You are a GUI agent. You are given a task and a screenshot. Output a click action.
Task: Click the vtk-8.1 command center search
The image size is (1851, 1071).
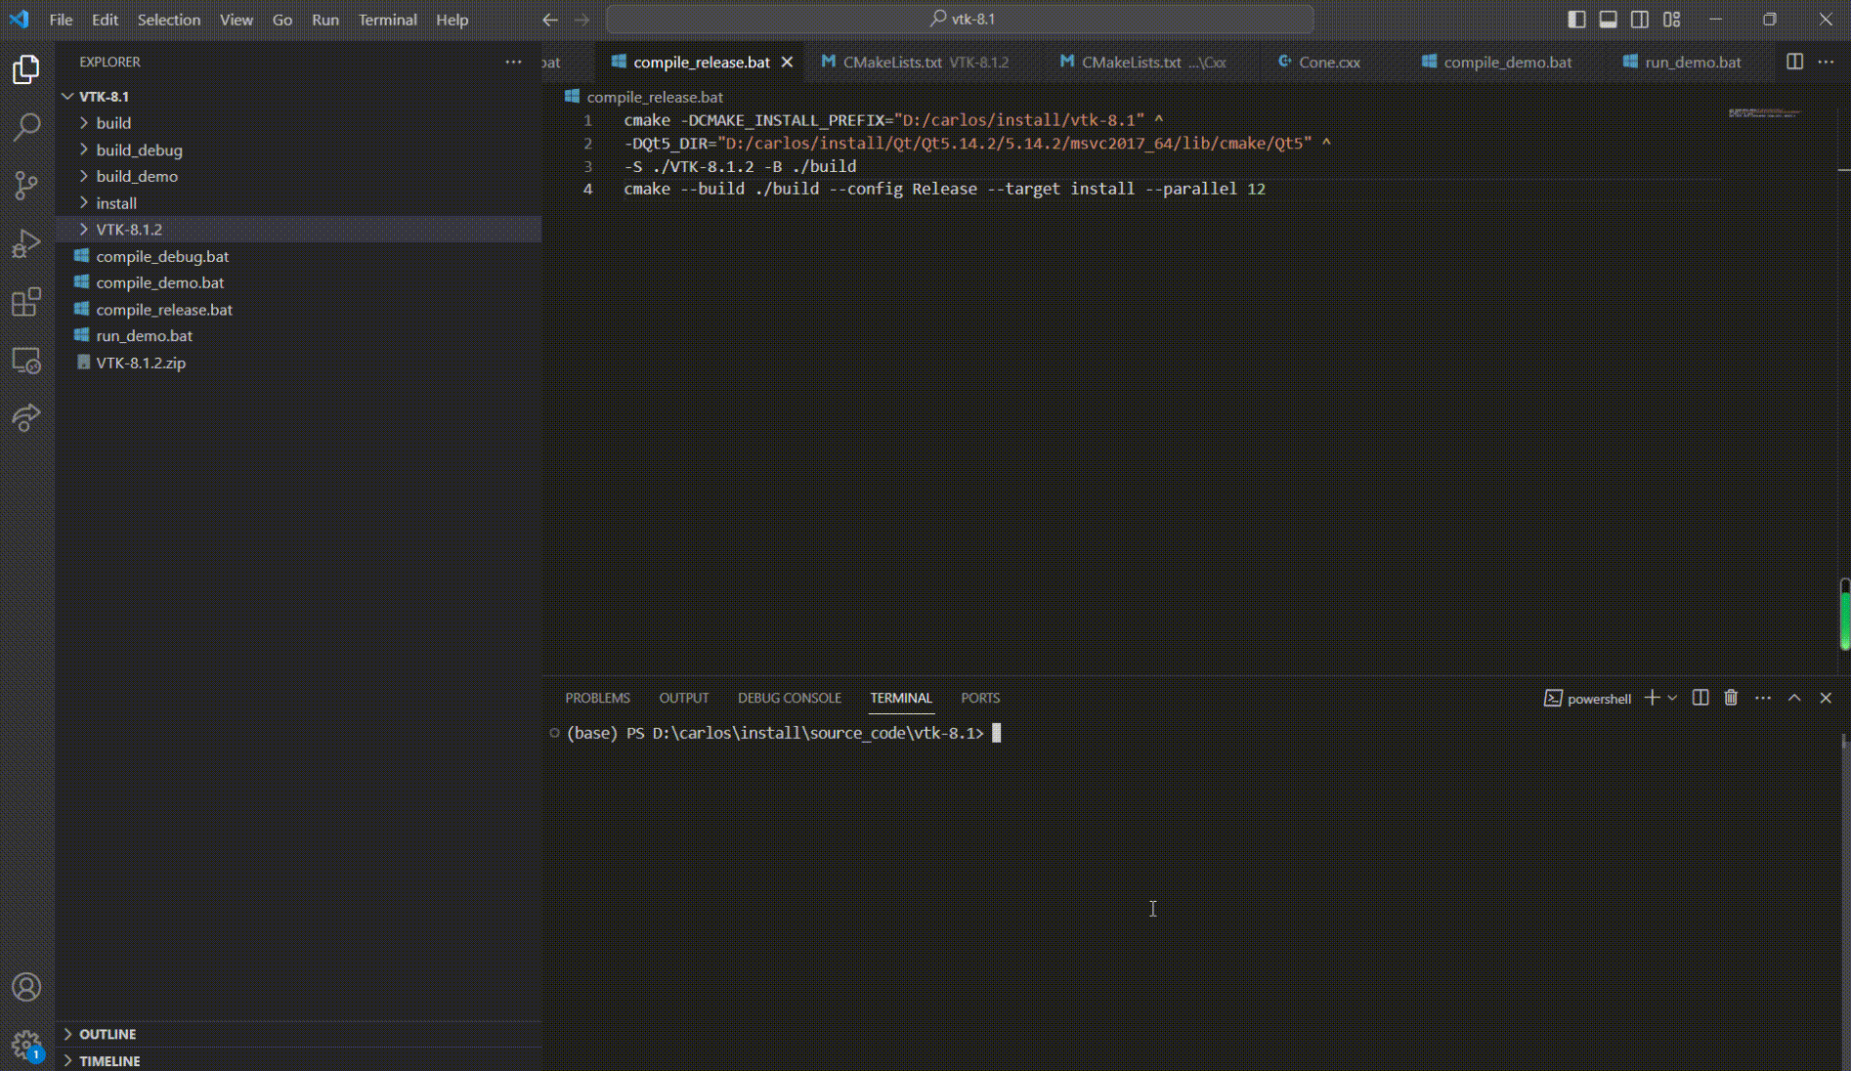point(960,20)
